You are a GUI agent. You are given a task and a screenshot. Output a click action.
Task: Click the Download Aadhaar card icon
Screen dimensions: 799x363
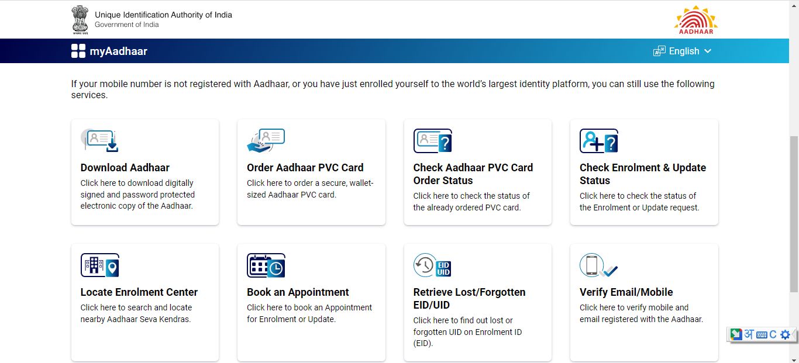[100, 141]
